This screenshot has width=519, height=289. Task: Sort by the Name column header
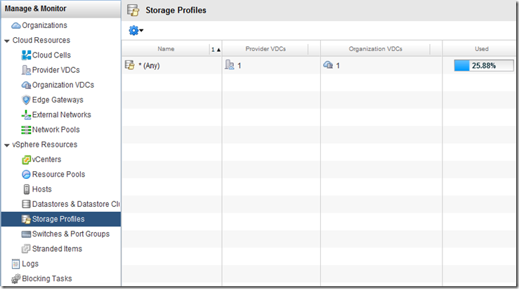pyautogui.click(x=166, y=49)
